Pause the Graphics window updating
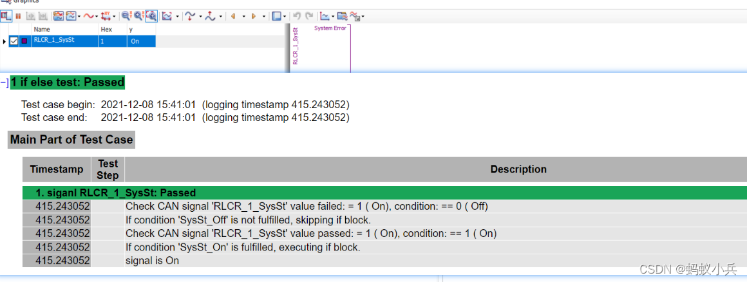This screenshot has height=282, width=747. pyautogui.click(x=17, y=16)
